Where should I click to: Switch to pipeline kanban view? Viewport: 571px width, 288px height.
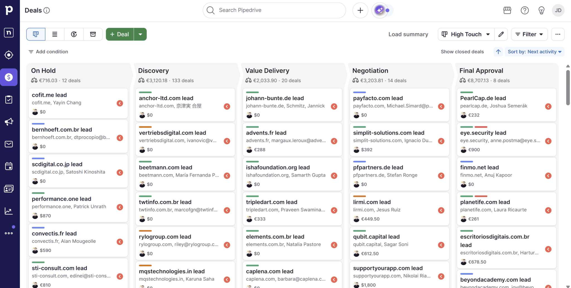pyautogui.click(x=36, y=34)
